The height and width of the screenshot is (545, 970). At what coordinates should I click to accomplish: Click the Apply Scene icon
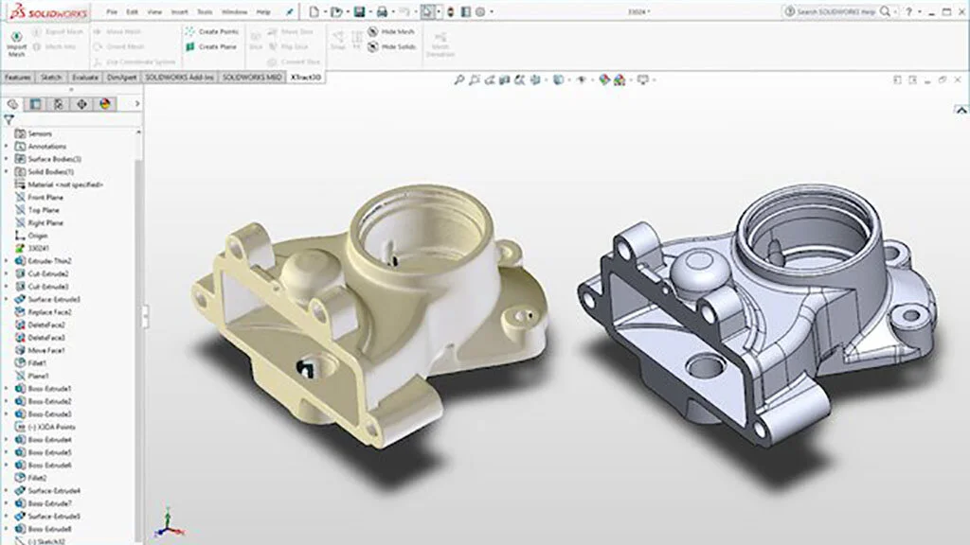[620, 79]
